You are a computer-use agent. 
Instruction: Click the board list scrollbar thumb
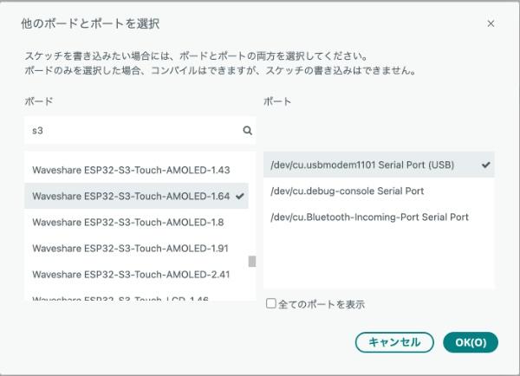tap(252, 262)
